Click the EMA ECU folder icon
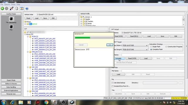 click(x=30, y=91)
